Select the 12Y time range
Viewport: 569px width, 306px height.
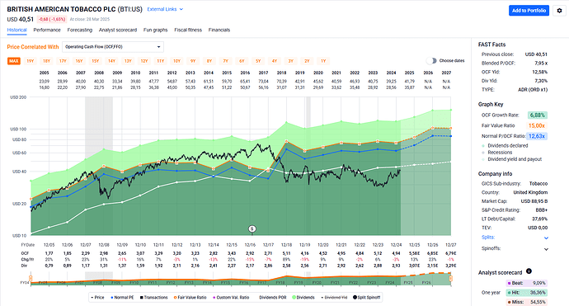(144, 61)
